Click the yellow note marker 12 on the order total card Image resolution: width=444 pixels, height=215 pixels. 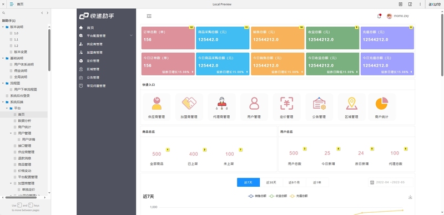point(191,28)
